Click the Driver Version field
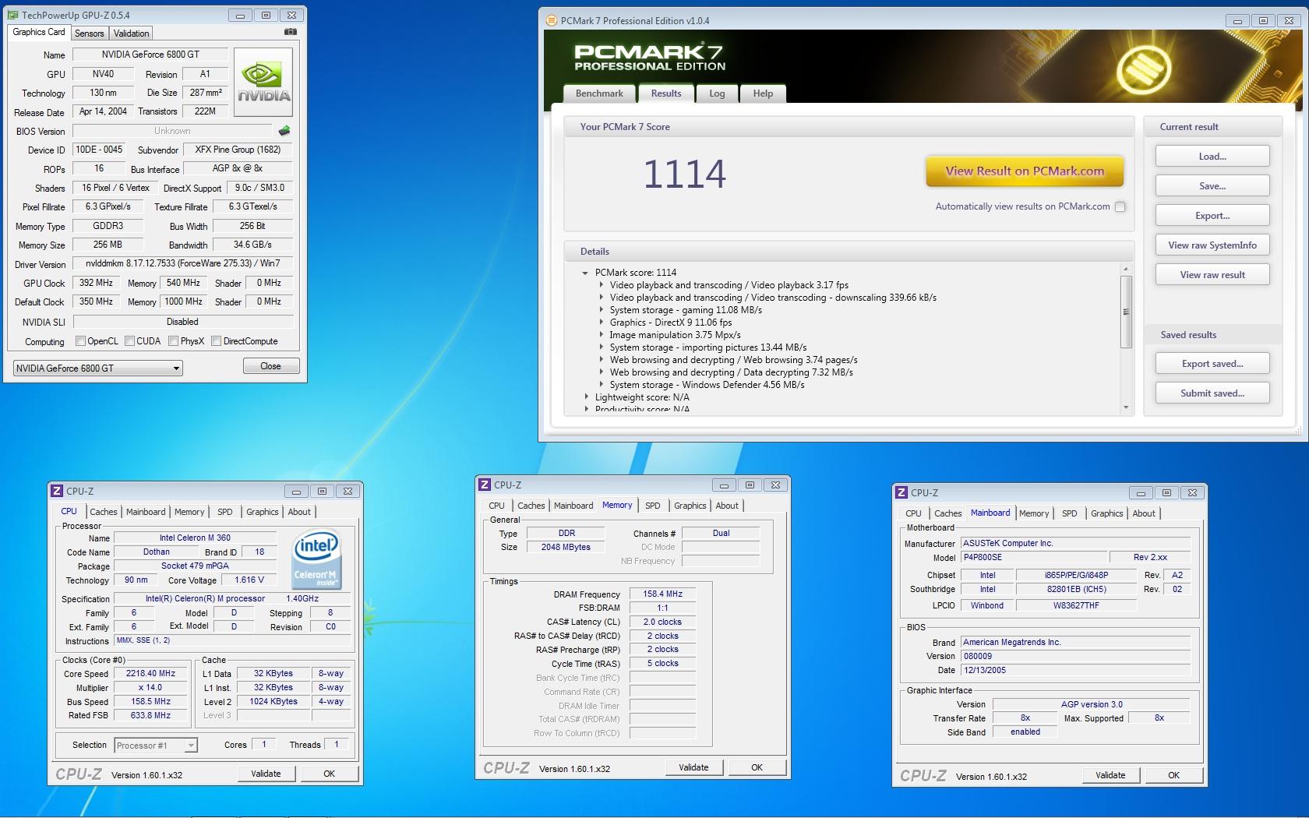1309x818 pixels. (182, 264)
